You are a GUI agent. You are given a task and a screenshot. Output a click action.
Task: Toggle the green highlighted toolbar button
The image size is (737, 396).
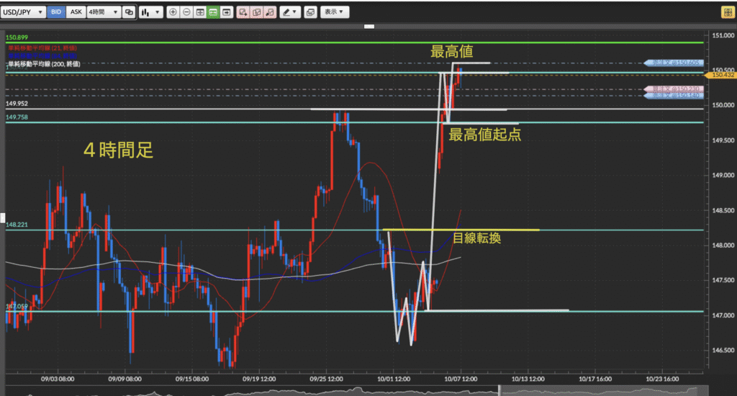[213, 12]
